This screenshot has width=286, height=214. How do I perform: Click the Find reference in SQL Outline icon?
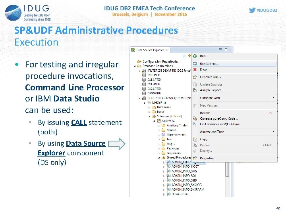(x=195, y=124)
